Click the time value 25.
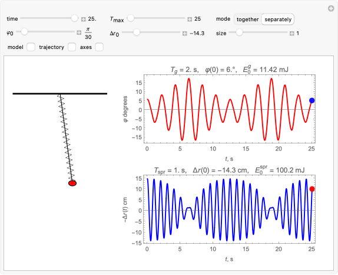This screenshot has width=338, height=275. (x=92, y=19)
